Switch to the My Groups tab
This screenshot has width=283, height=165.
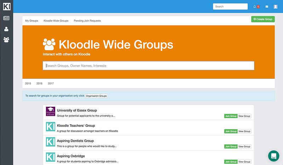(31, 21)
